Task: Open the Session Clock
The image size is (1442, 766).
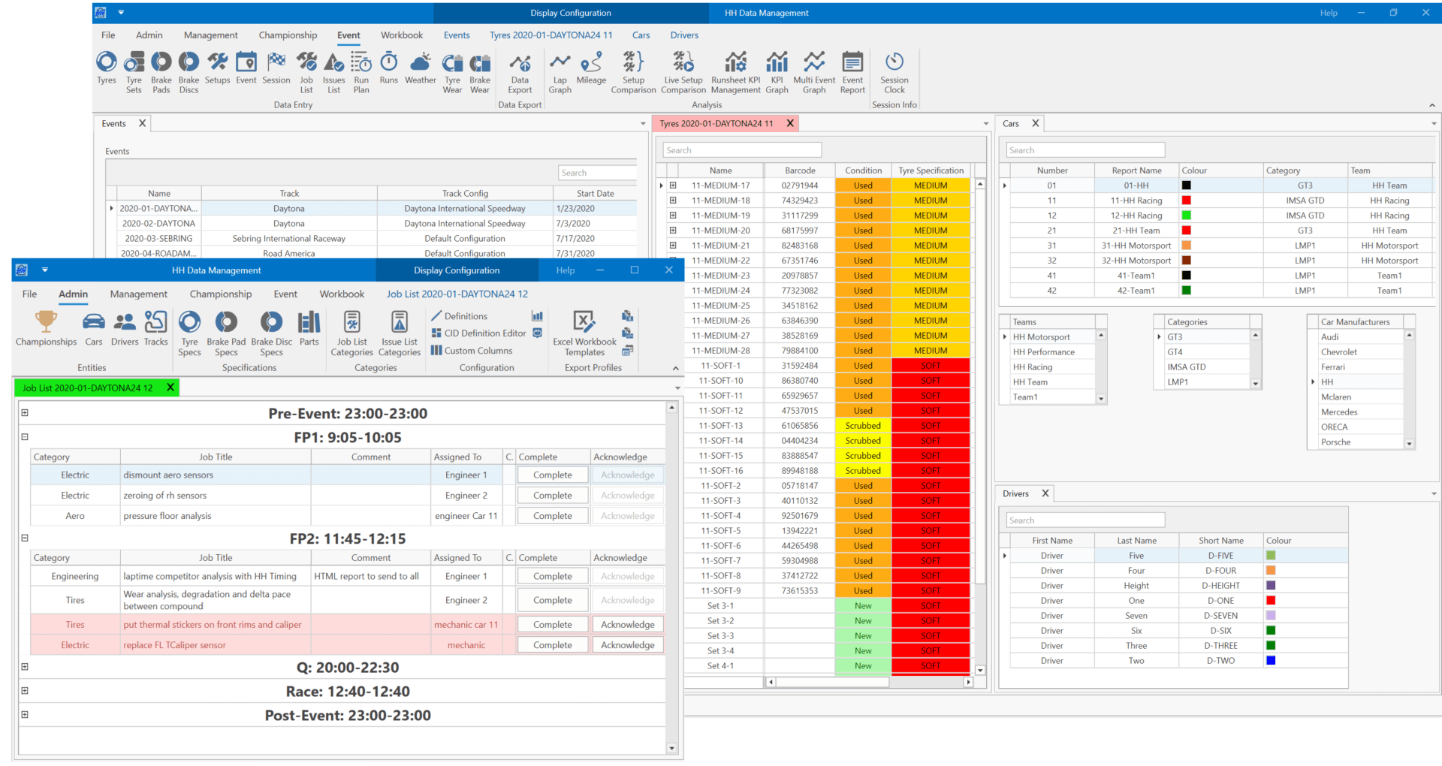Action: coord(894,72)
